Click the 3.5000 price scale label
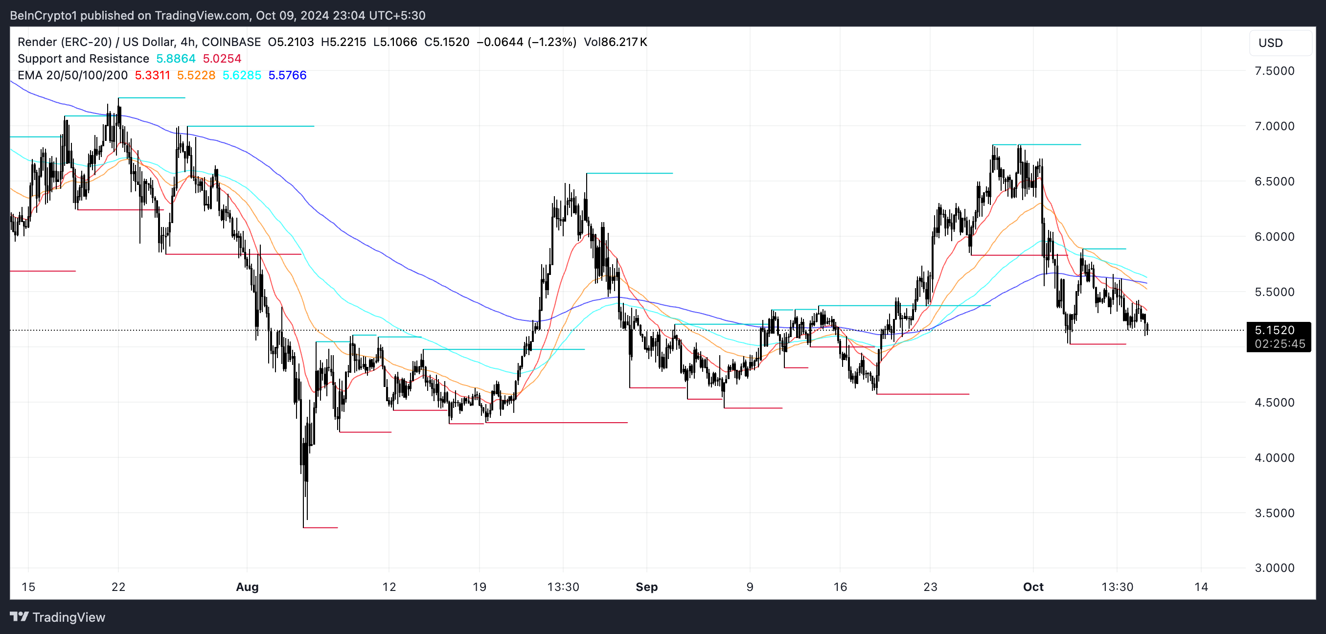Viewport: 1326px width, 634px height. (1274, 513)
